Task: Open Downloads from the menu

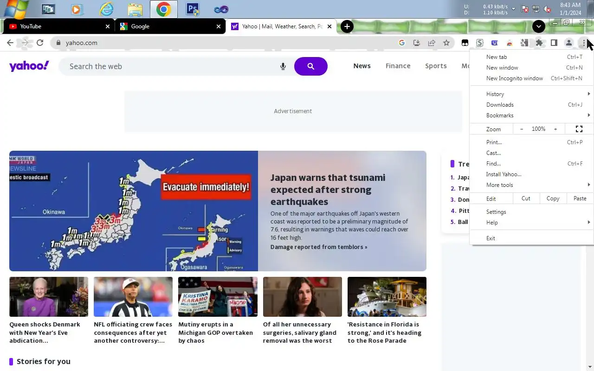Action: tap(532, 105)
